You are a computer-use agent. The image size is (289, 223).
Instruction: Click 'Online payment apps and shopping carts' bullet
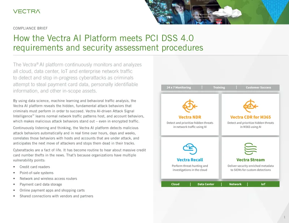point(52,190)
